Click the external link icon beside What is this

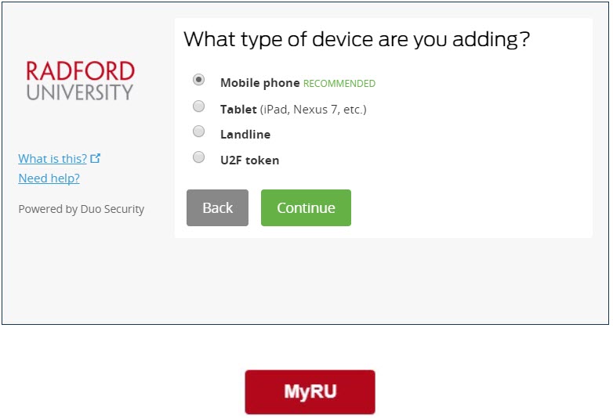[96, 158]
